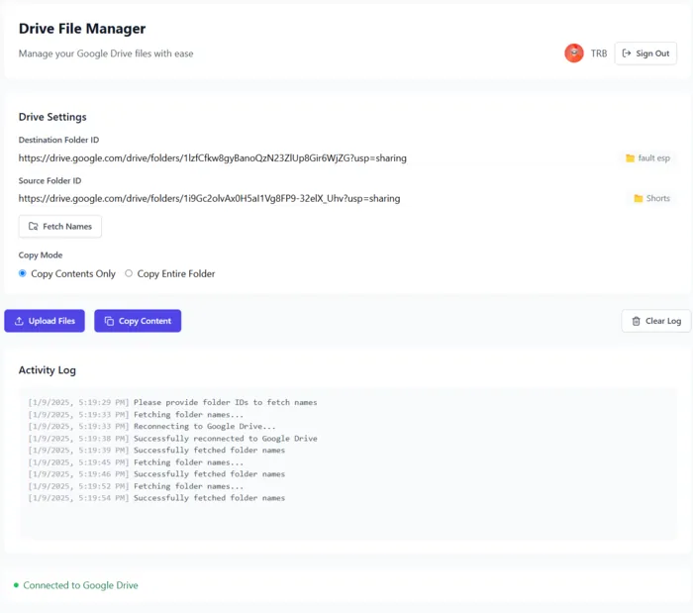Click the Copy Mode label
The image size is (693, 613).
[41, 255]
